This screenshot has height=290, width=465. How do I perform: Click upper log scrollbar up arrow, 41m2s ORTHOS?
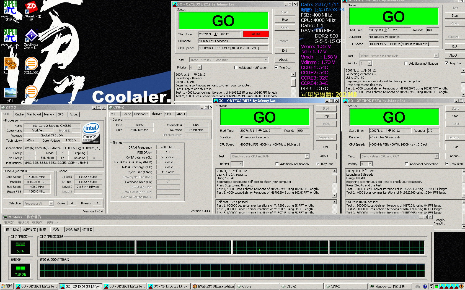coord(335,171)
